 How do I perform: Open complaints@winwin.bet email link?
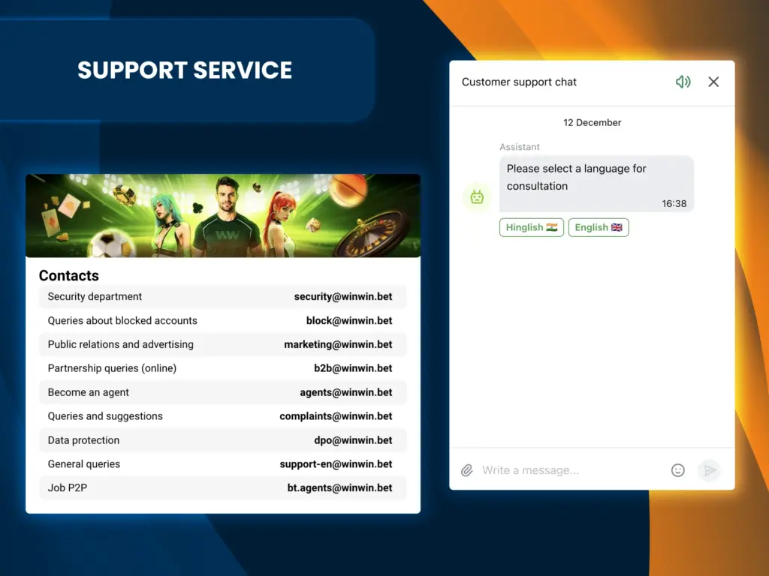336,416
